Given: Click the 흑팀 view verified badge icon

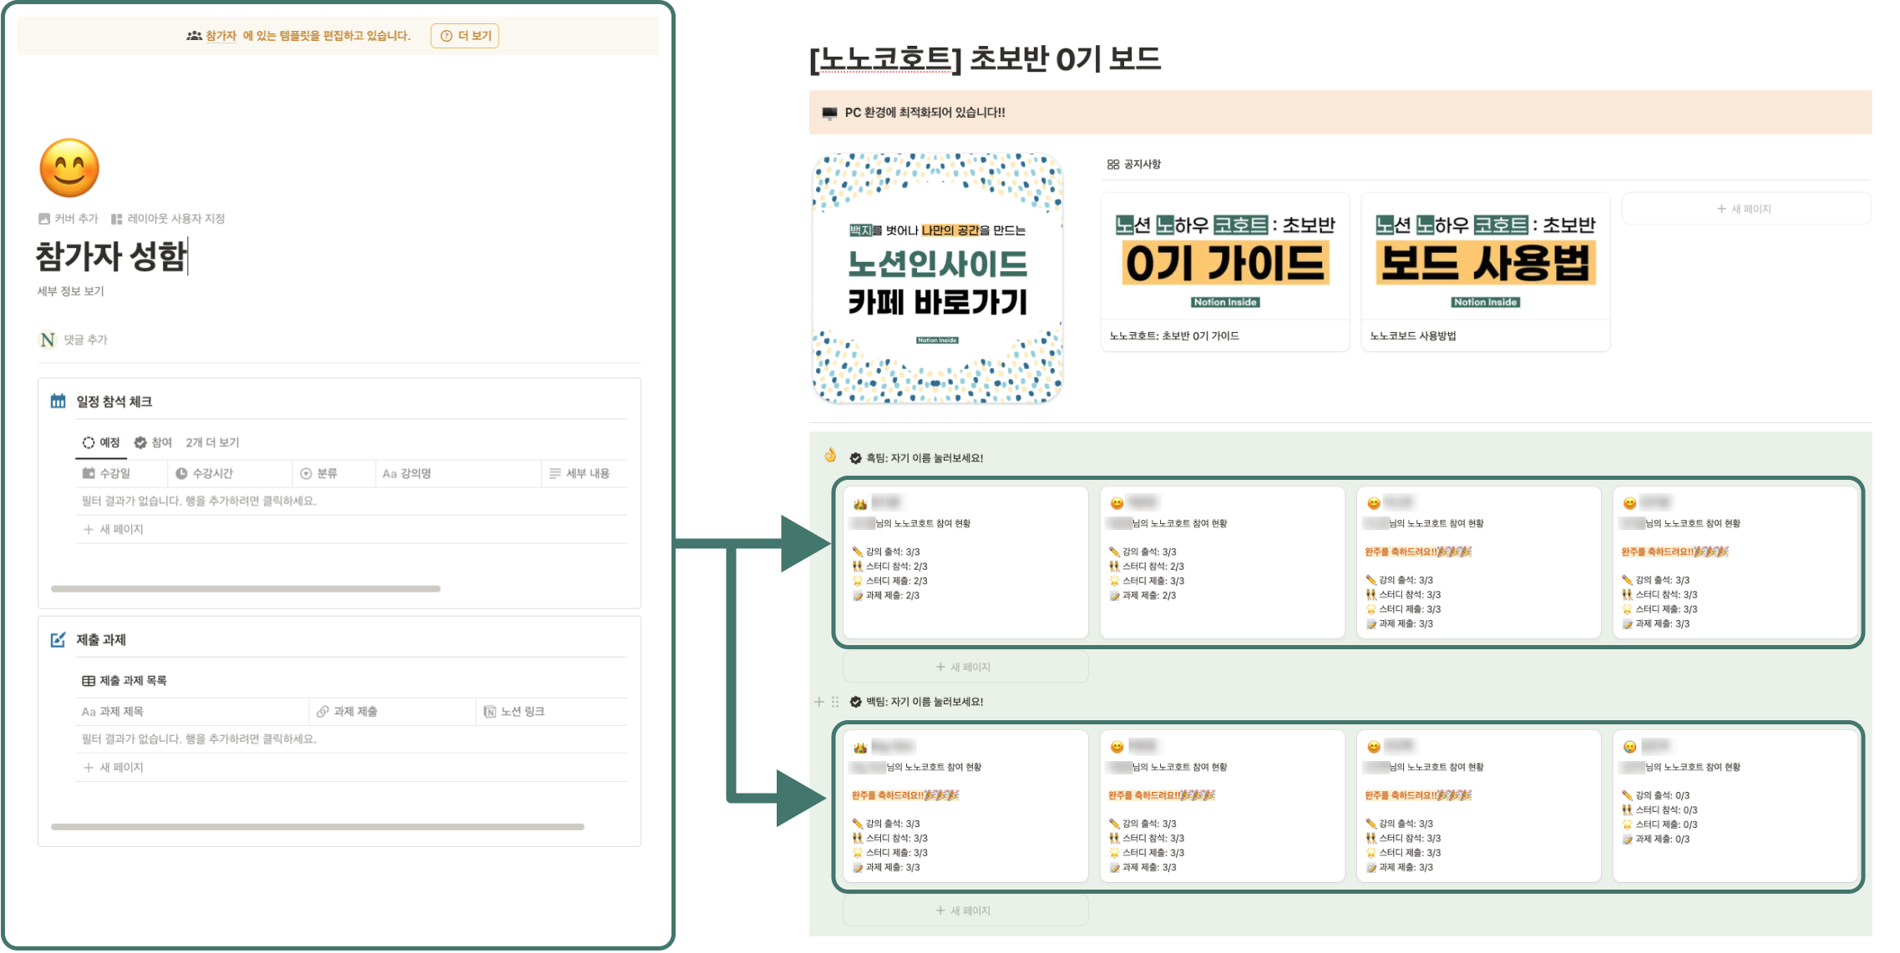Looking at the screenshot, I should pos(855,458).
